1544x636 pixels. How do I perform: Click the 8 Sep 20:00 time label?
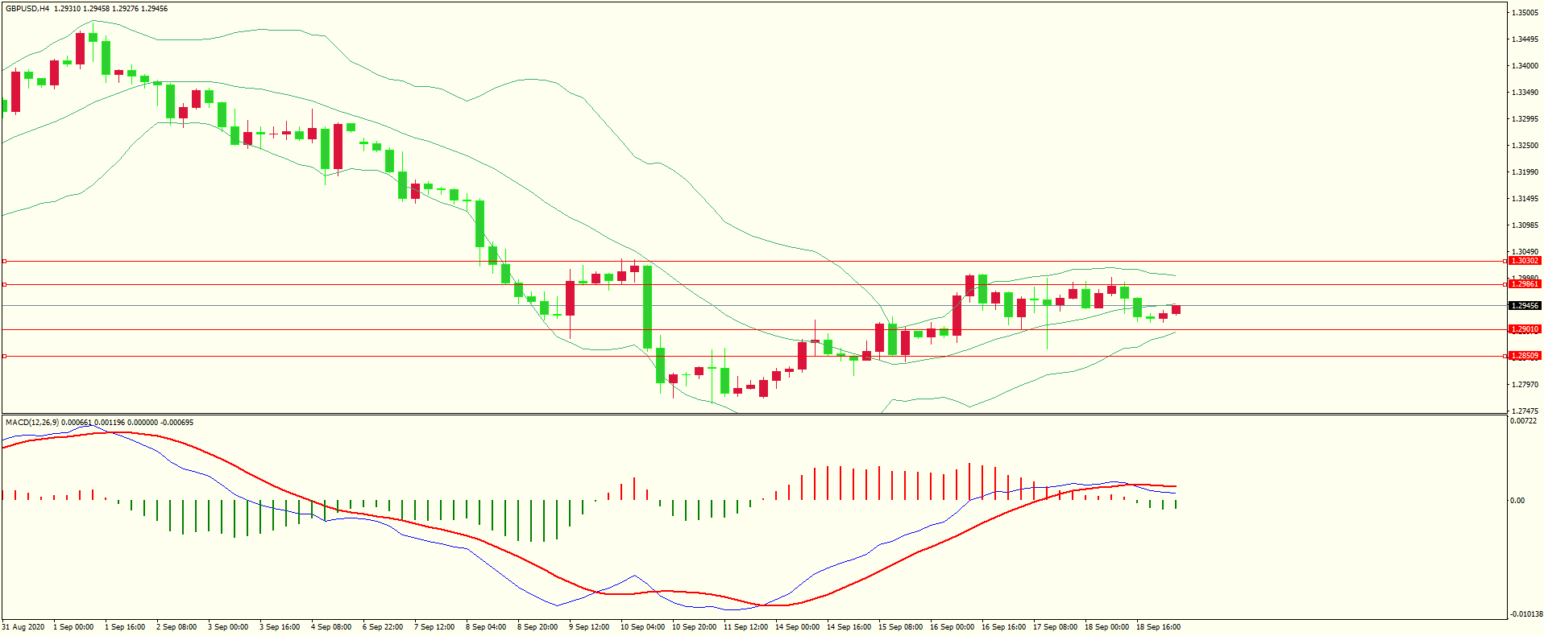coord(537,627)
